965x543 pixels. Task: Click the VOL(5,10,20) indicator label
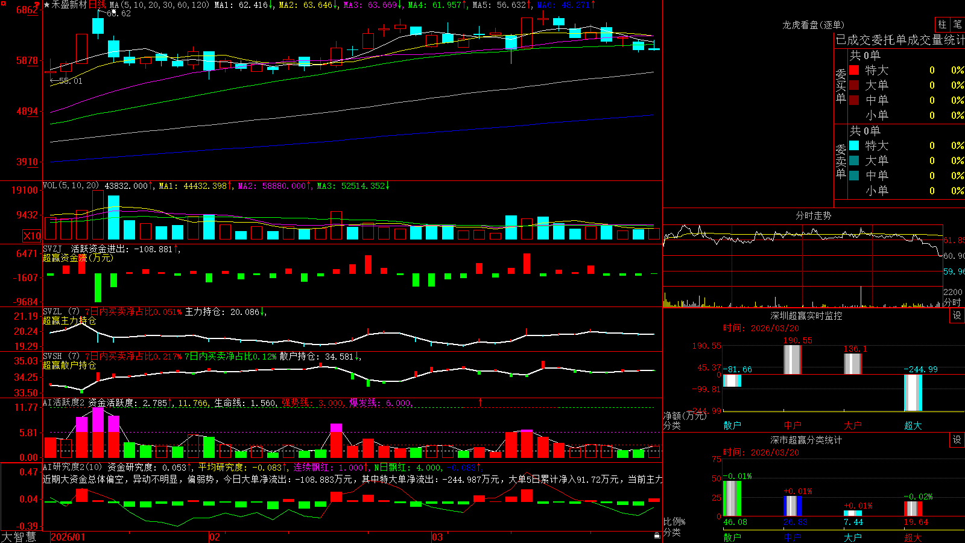pos(71,186)
